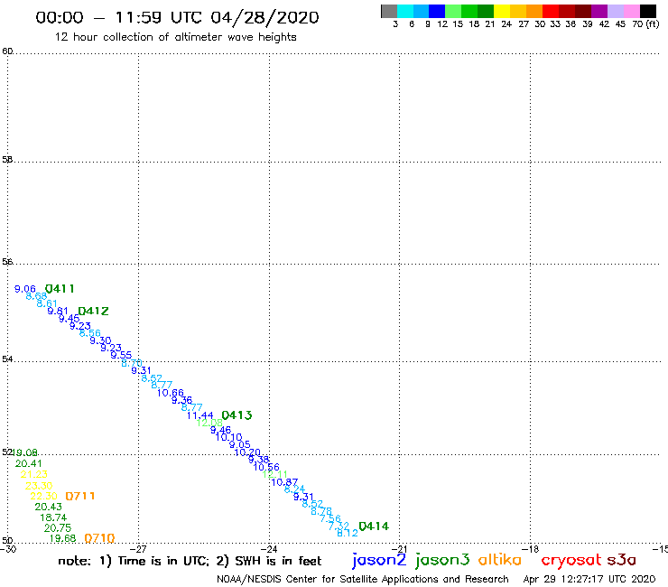Image resolution: width=668 pixels, height=587 pixels.
Task: Pick the yellow swatch in the color scale
Action: pos(502,11)
